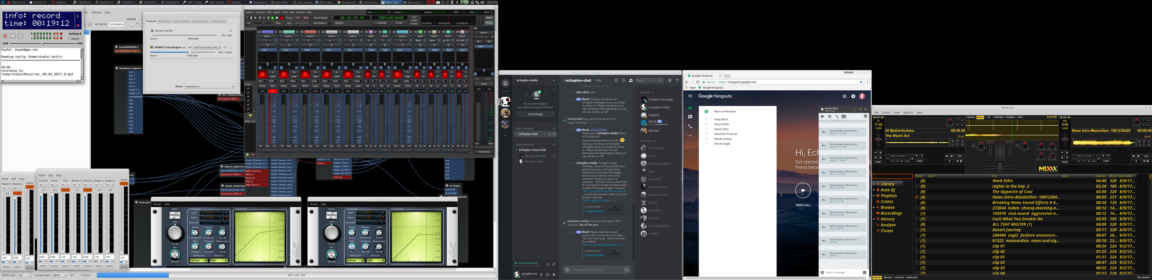Image resolution: width=1152 pixels, height=280 pixels.
Task: Toggle Auto Return in Ardour
Action: [322, 23]
